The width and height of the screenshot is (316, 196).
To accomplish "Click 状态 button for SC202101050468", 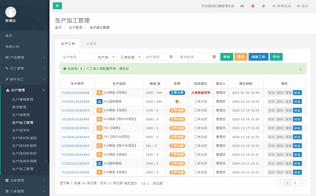I will click(x=297, y=93).
